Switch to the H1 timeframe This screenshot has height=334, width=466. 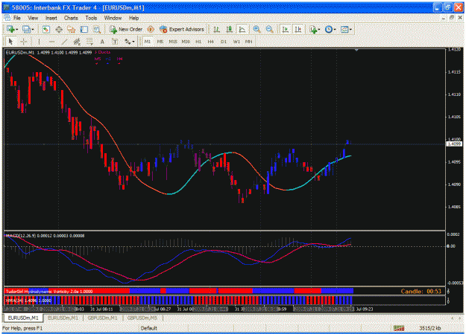tap(198, 42)
